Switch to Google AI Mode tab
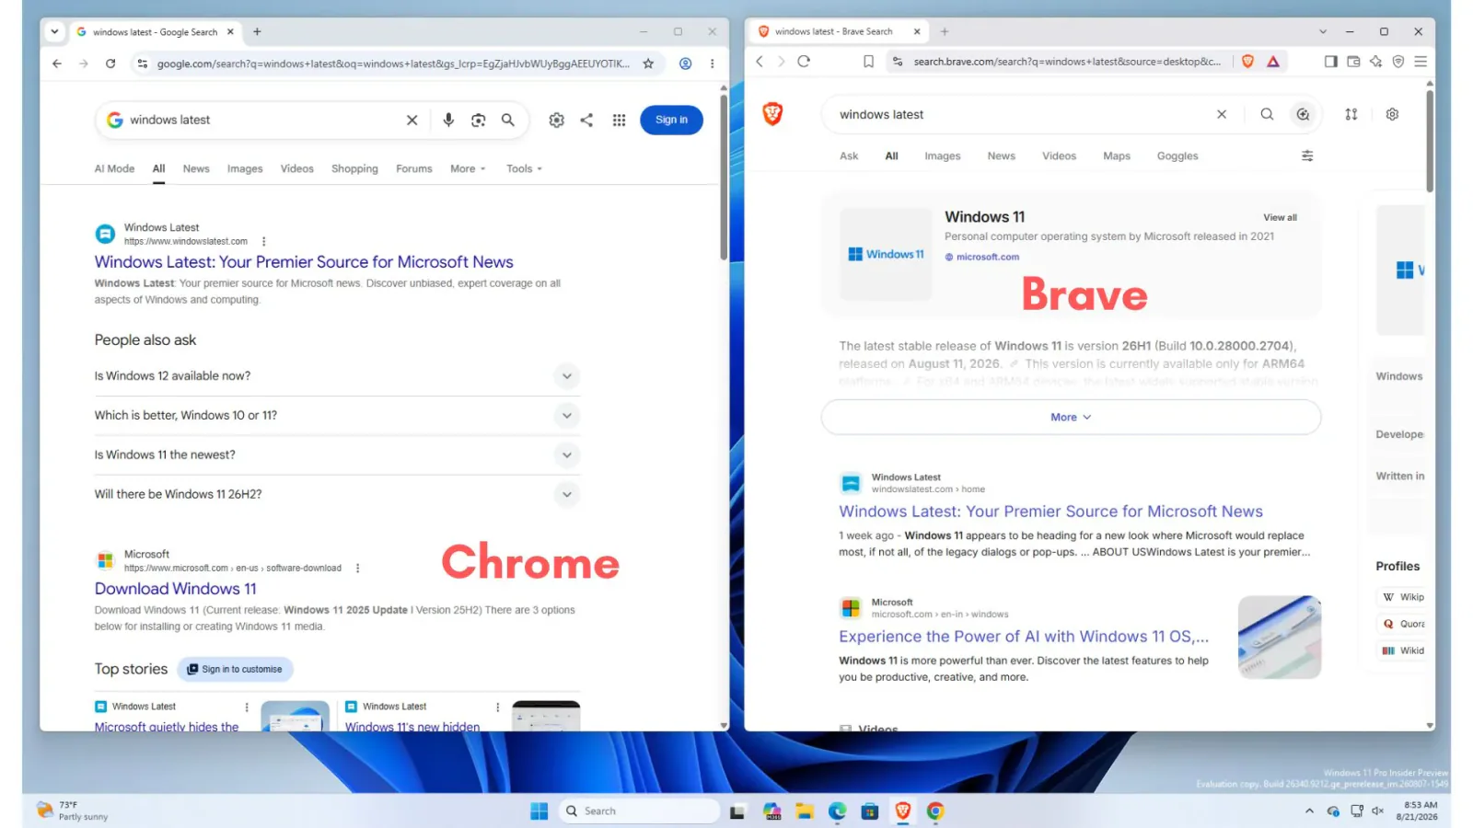The width and height of the screenshot is (1473, 828). click(x=114, y=168)
